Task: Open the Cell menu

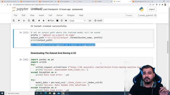Action: (x=50, y=15)
